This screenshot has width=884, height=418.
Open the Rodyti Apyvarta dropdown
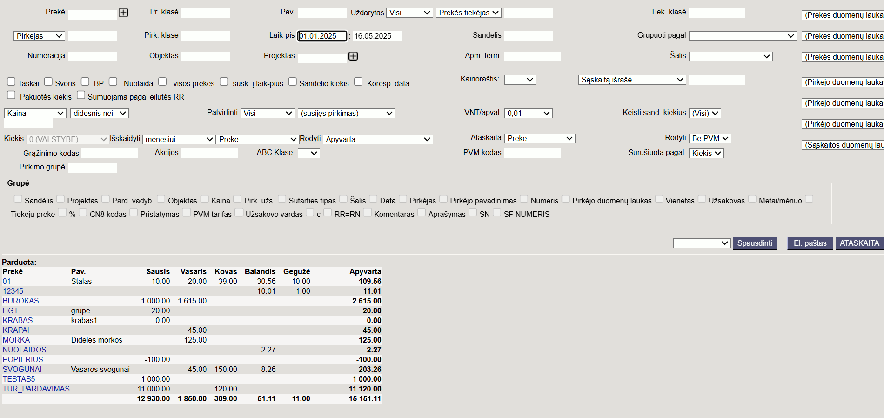pos(378,139)
